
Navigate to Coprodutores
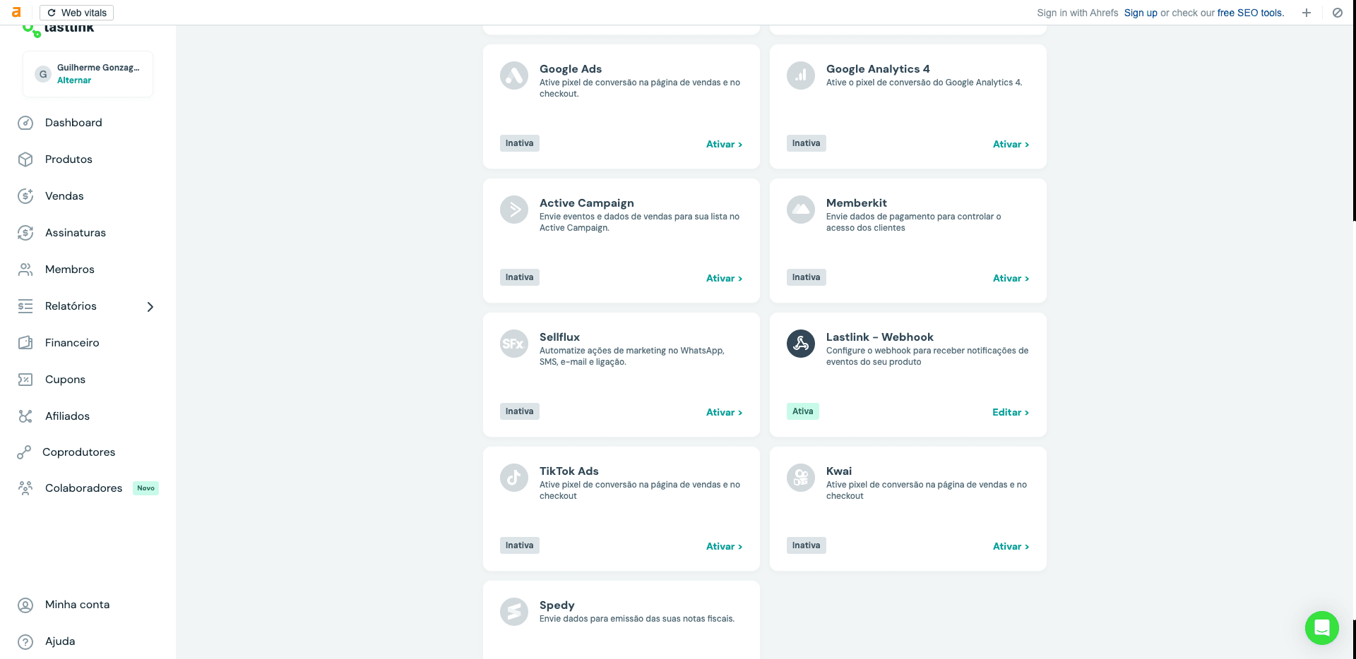(x=78, y=452)
